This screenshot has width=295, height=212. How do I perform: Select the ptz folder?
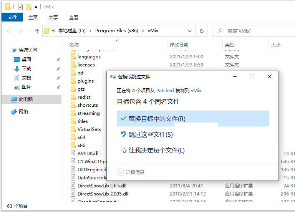(81, 89)
